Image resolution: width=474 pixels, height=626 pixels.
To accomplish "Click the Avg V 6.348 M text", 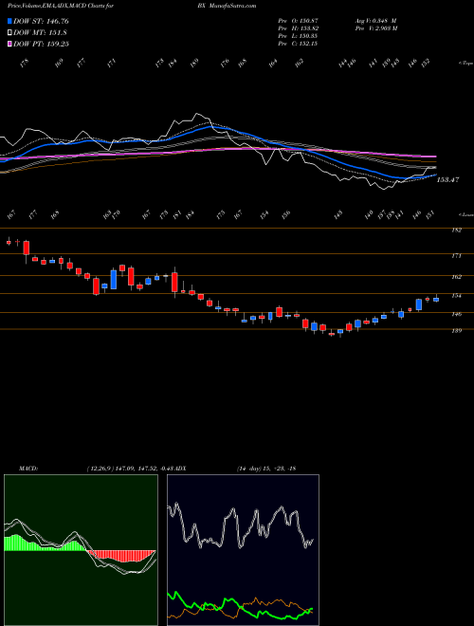I will click(375, 20).
